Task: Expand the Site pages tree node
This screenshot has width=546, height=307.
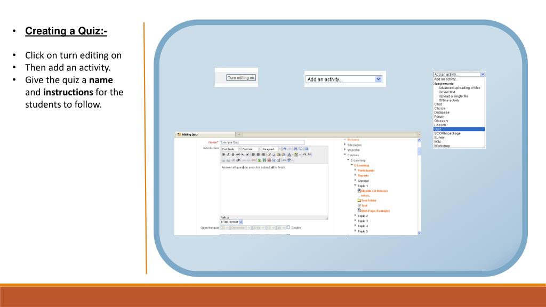Action: tap(345, 145)
